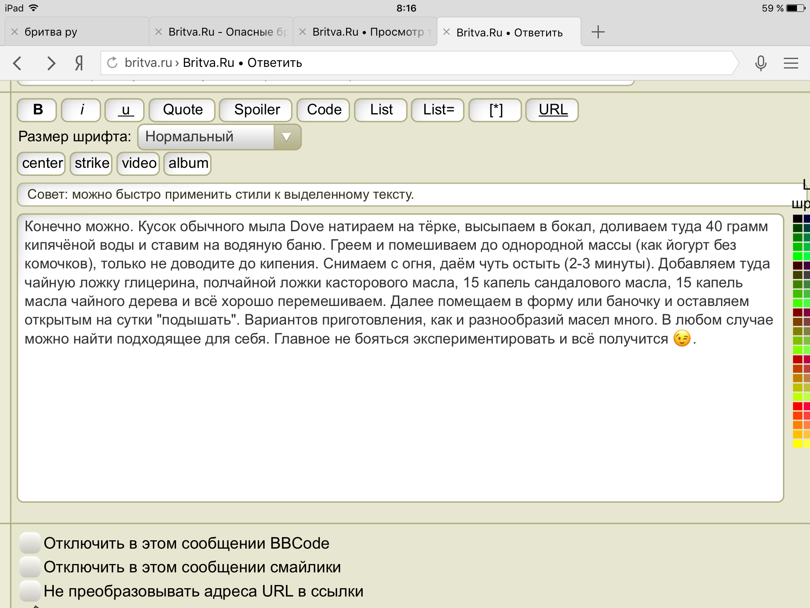Pick the bright red font color swatch
The image size is (810, 608).
pos(797,406)
